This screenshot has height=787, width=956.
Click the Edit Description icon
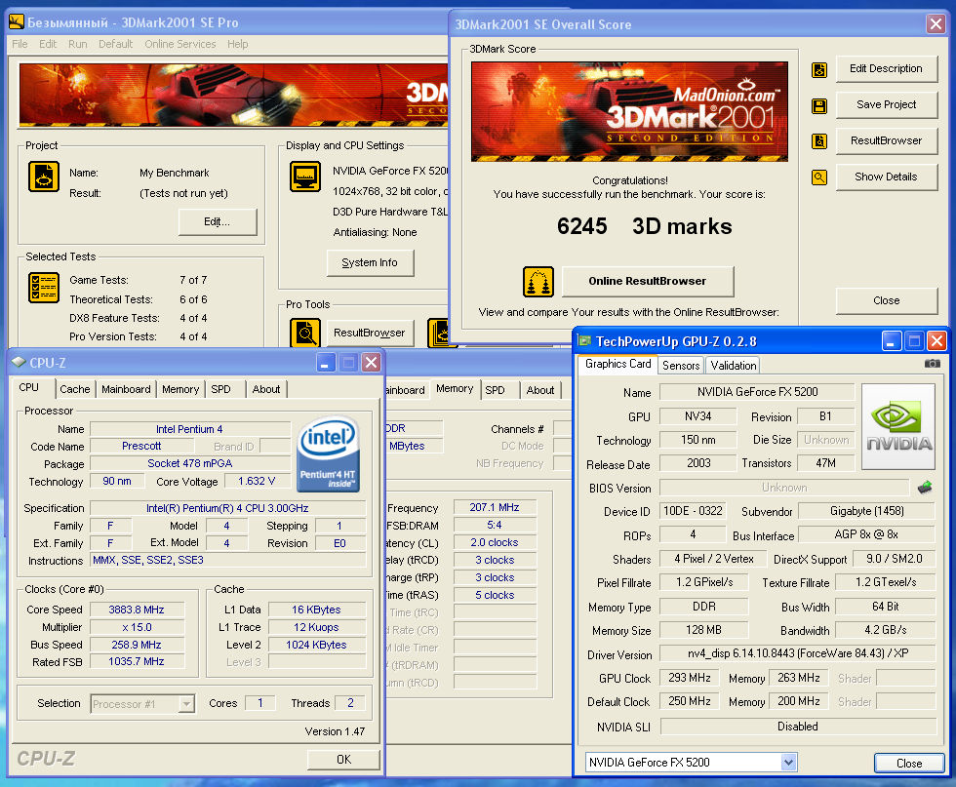(x=818, y=70)
